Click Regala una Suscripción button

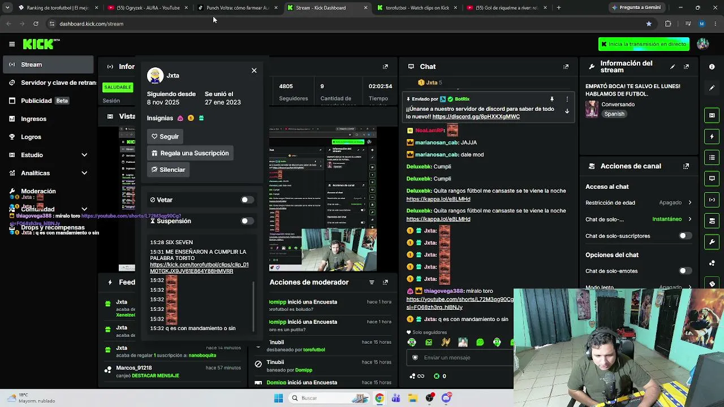[x=190, y=153]
